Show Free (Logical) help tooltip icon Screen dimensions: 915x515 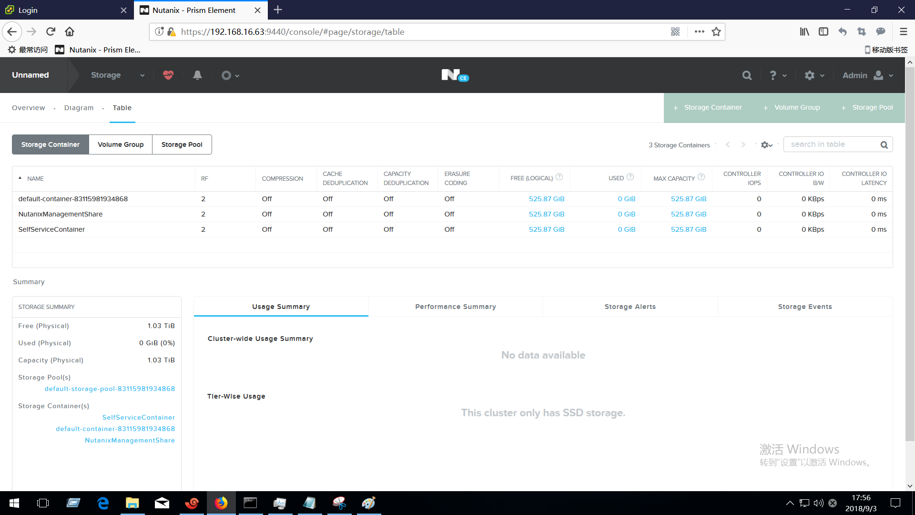[x=559, y=177]
